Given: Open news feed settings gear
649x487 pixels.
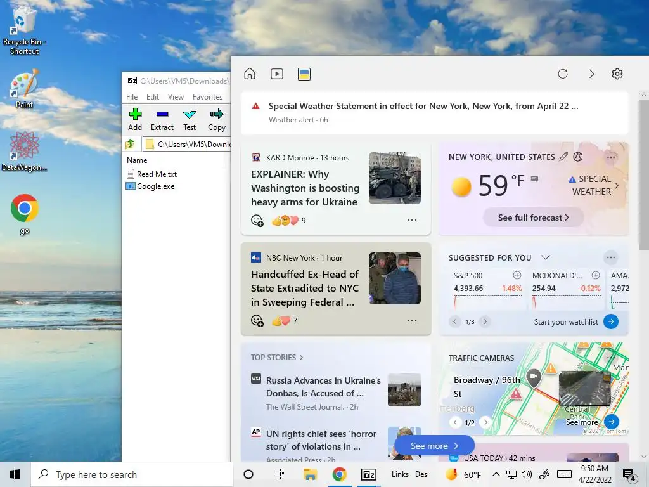Looking at the screenshot, I should pyautogui.click(x=617, y=74).
